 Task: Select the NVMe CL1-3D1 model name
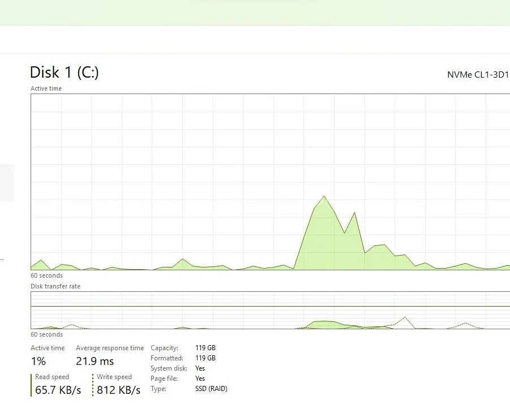point(478,75)
